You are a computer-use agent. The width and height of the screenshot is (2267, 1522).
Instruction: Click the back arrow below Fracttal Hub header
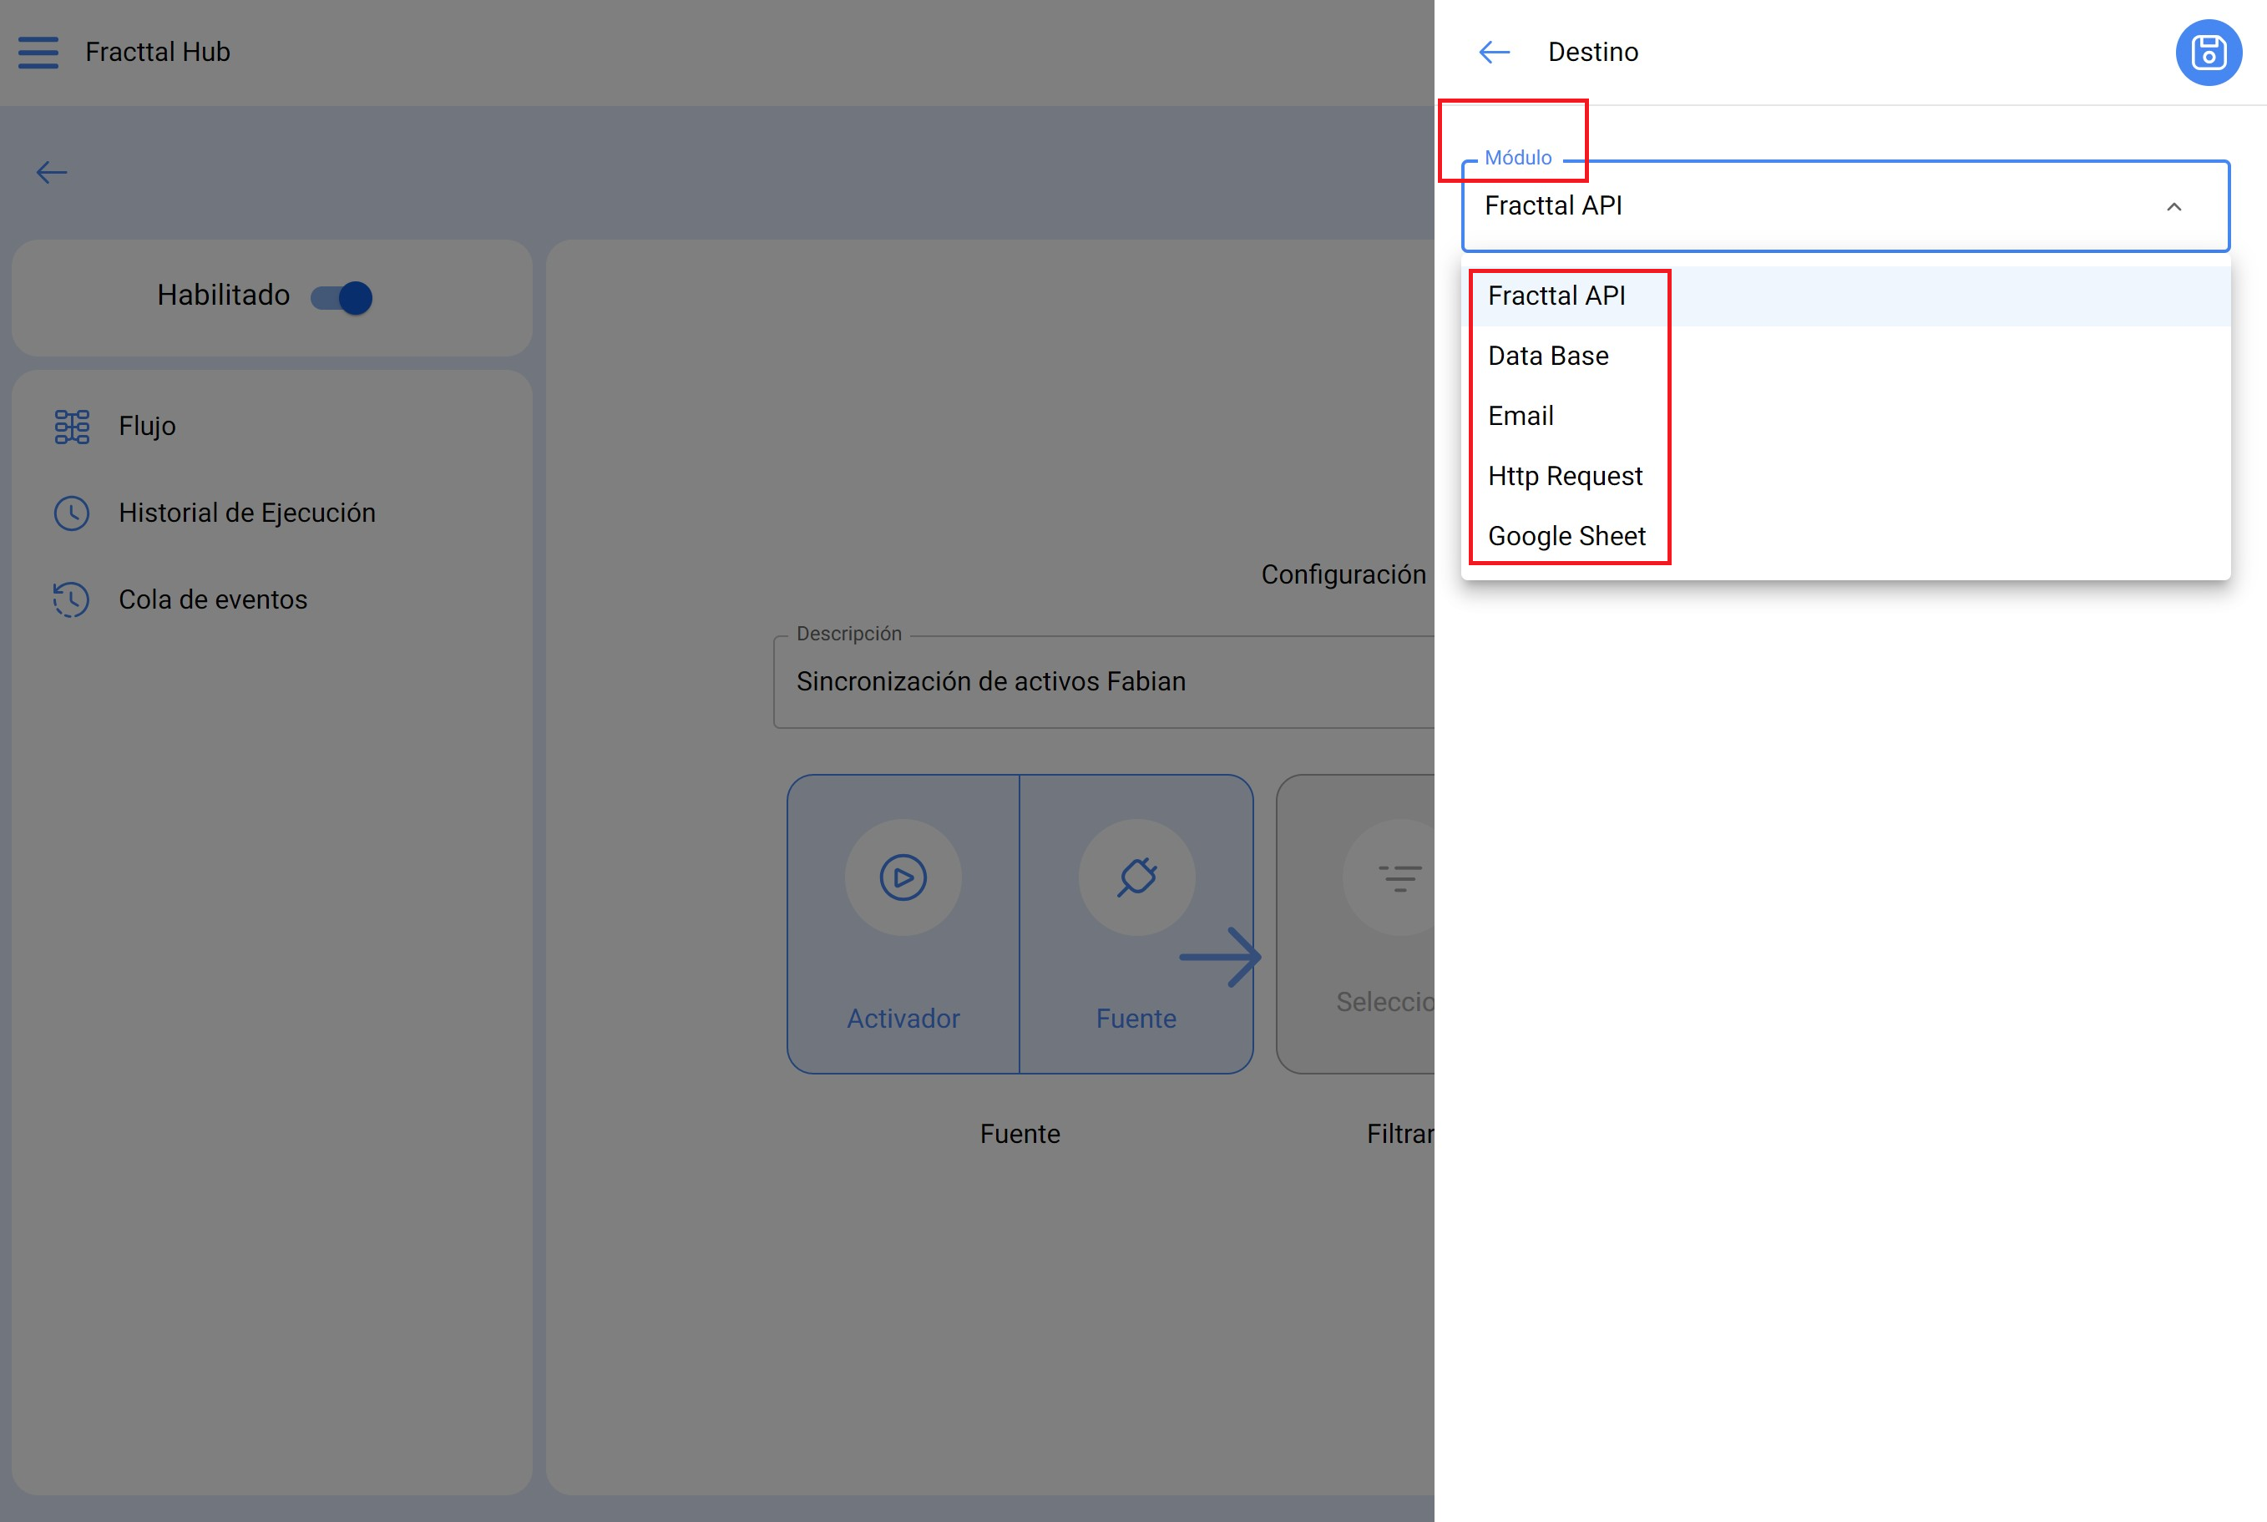(52, 173)
